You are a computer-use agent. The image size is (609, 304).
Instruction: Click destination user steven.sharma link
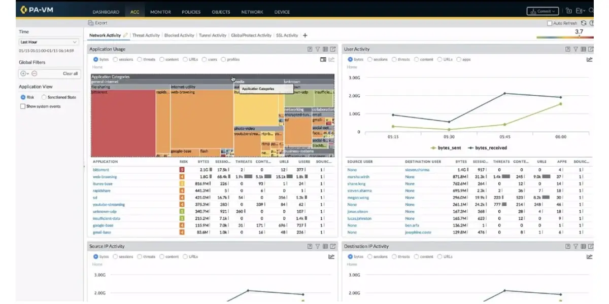417,170
